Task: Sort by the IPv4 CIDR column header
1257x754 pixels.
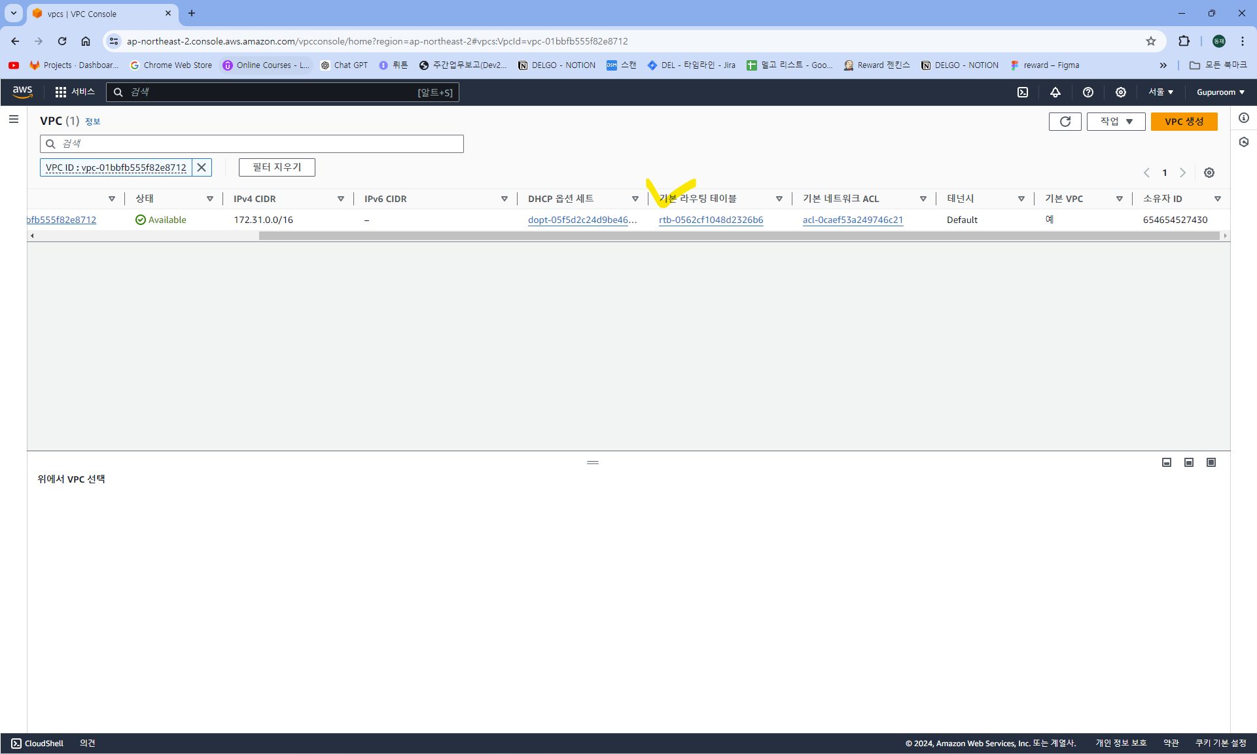Action: pyautogui.click(x=255, y=199)
